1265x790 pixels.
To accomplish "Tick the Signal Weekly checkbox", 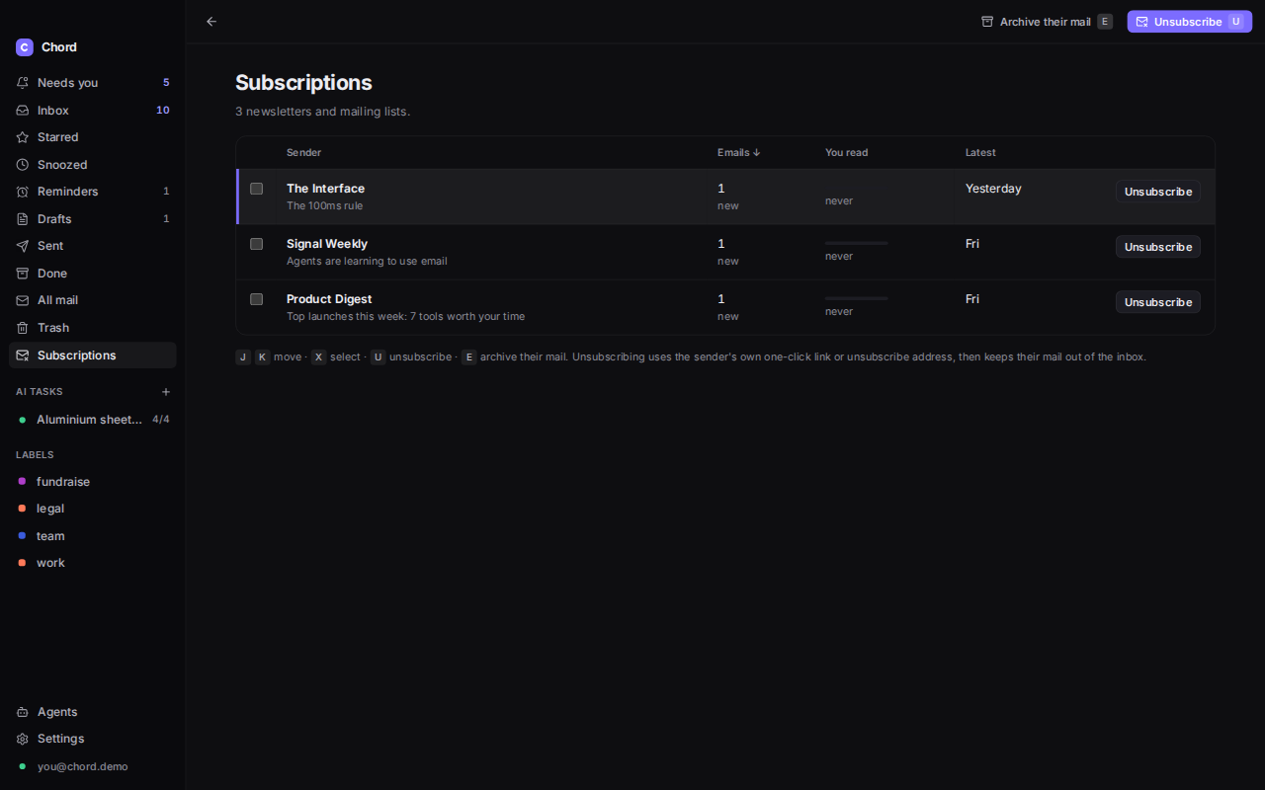I will tap(257, 244).
